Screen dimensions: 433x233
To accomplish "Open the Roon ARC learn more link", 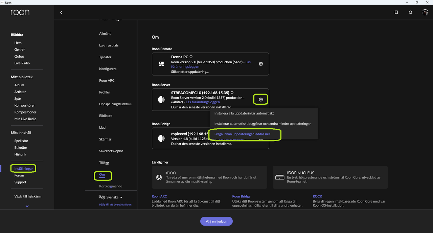I will (x=159, y=196).
